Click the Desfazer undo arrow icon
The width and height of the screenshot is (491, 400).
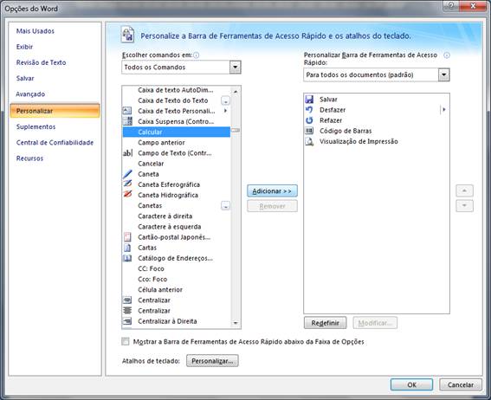[309, 110]
